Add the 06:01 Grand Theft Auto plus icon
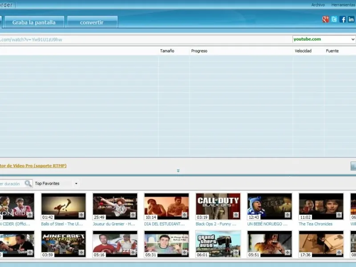This screenshot has height=267, width=356. 236,252
